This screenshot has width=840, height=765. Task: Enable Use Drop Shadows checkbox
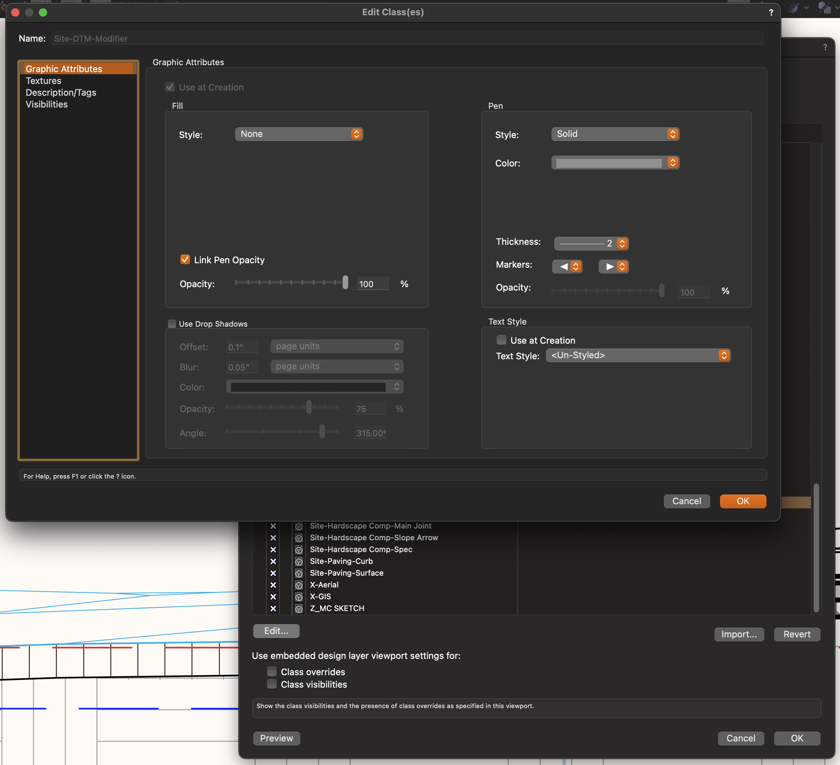click(172, 324)
